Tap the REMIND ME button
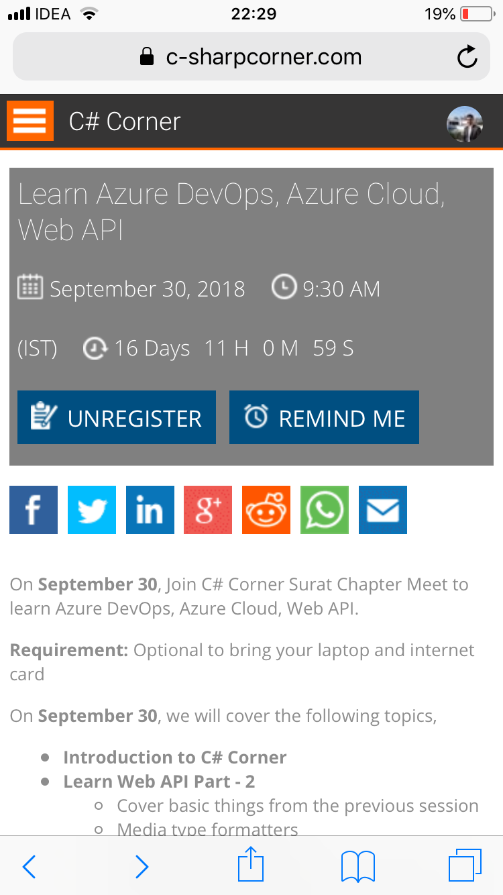 324,417
